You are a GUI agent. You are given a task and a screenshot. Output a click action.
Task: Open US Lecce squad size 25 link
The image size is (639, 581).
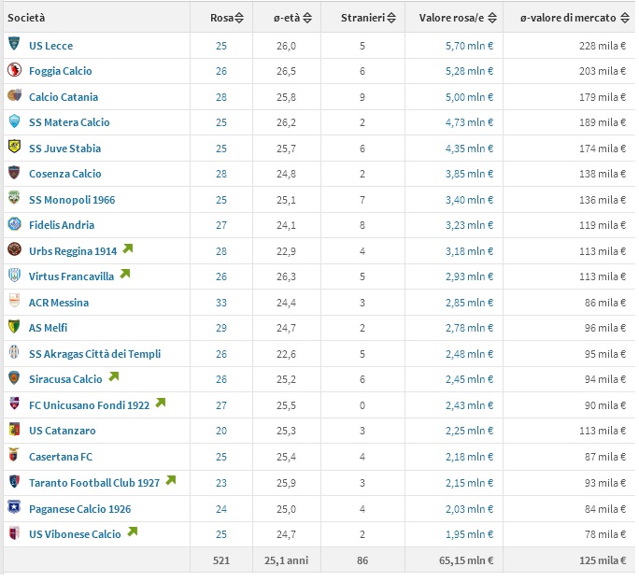click(x=221, y=46)
